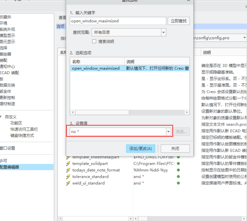Select the template_solidpart option row
Viewport: 247px width, 221px height.
(x=90, y=164)
